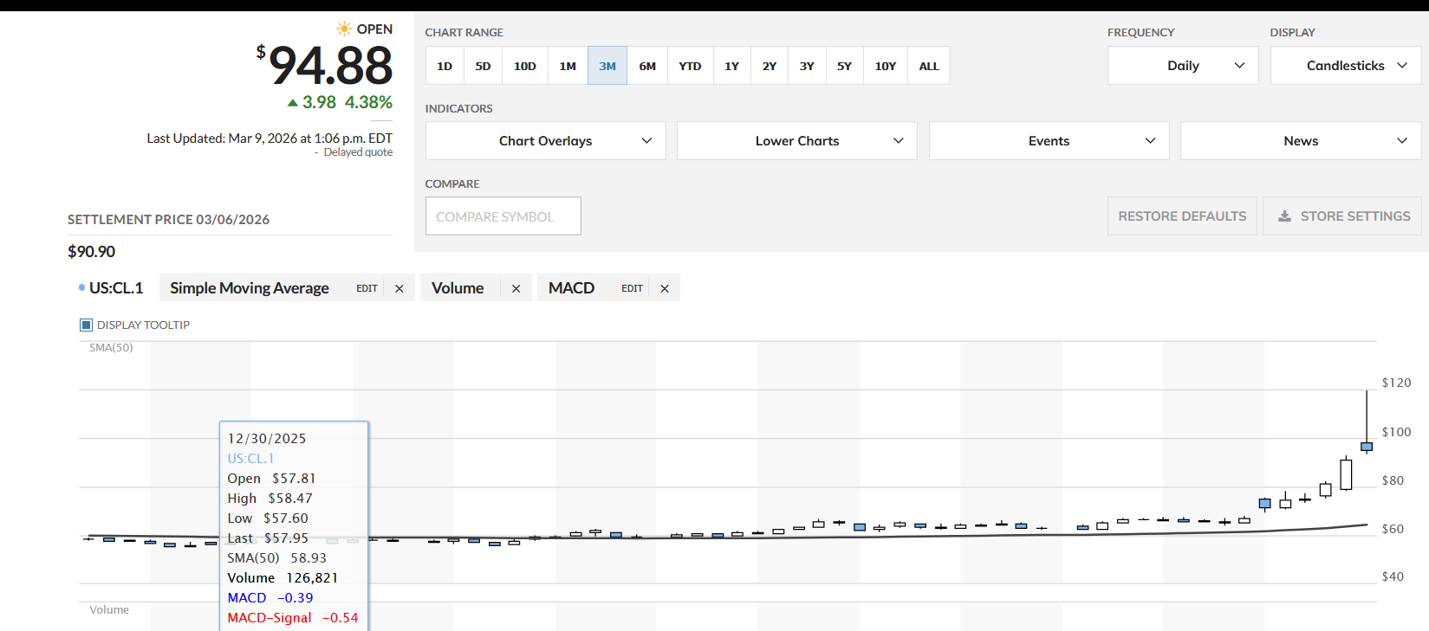This screenshot has height=631, width=1429.
Task: Remove the MACD indicator
Action: coord(665,288)
